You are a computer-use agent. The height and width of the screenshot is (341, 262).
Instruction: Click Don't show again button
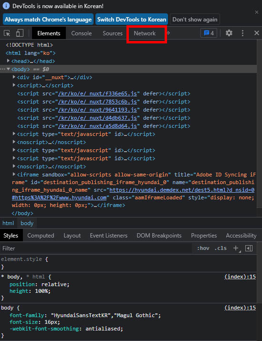(x=195, y=20)
